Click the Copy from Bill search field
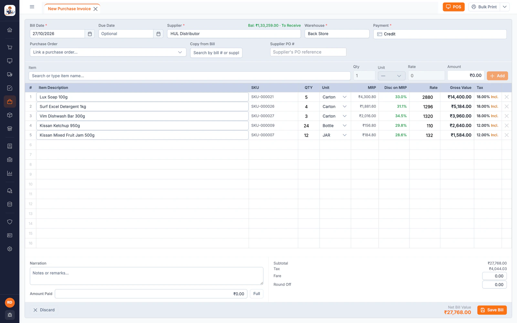Image resolution: width=517 pixels, height=323 pixels. point(216,53)
